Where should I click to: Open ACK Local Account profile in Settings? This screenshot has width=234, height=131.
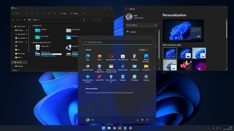[x=134, y=17]
